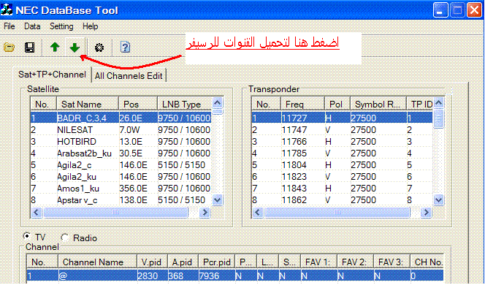Select transponder with frequency 11804
This screenshot has height=285, width=485.
[342, 165]
